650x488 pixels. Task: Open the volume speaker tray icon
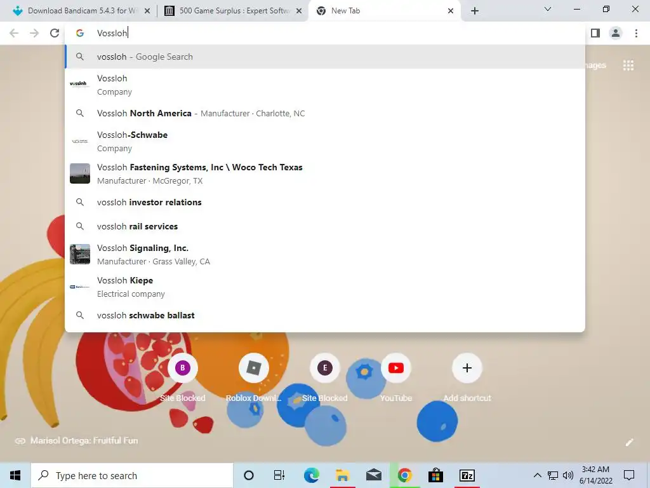pyautogui.click(x=568, y=475)
